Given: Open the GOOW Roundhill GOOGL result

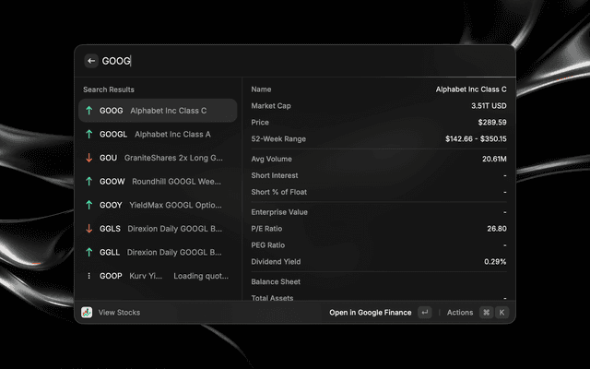Looking at the screenshot, I should (157, 182).
